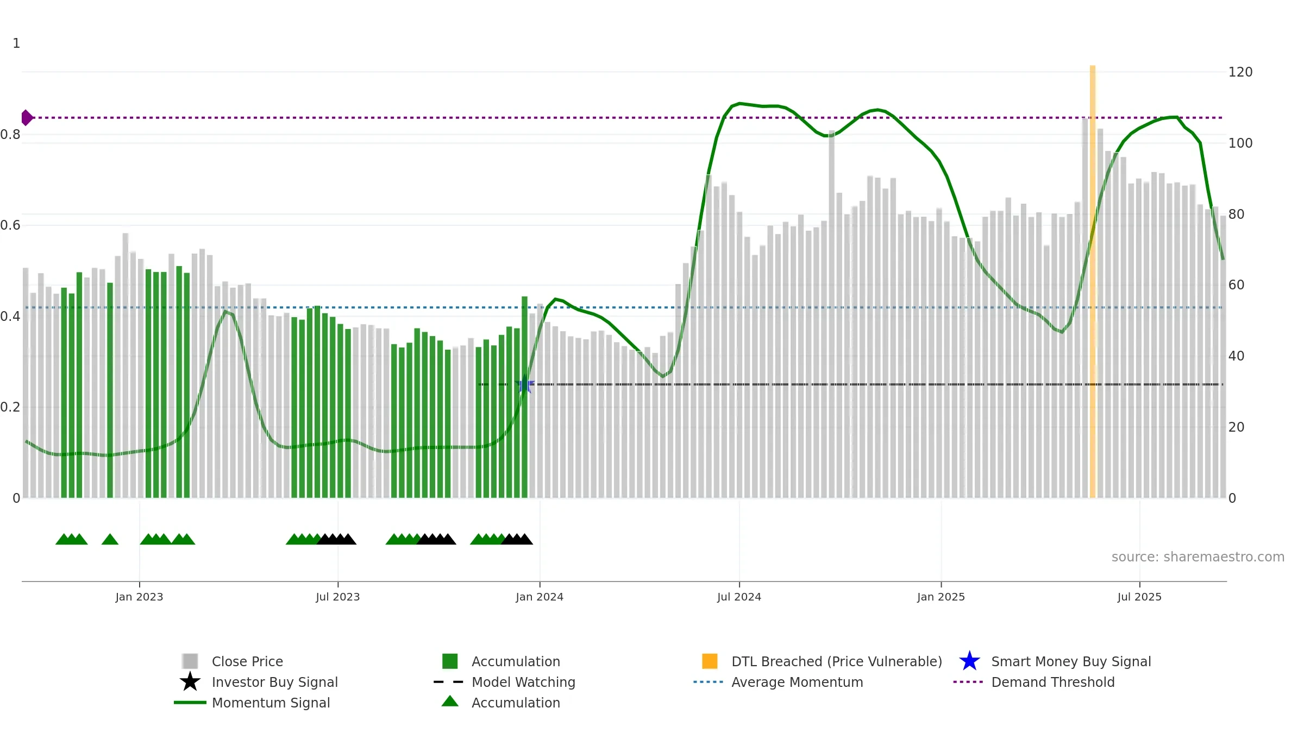Viewport: 1304px width, 733px height.
Task: Click the green triangle Accumulation legend icon
Action: [x=450, y=701]
